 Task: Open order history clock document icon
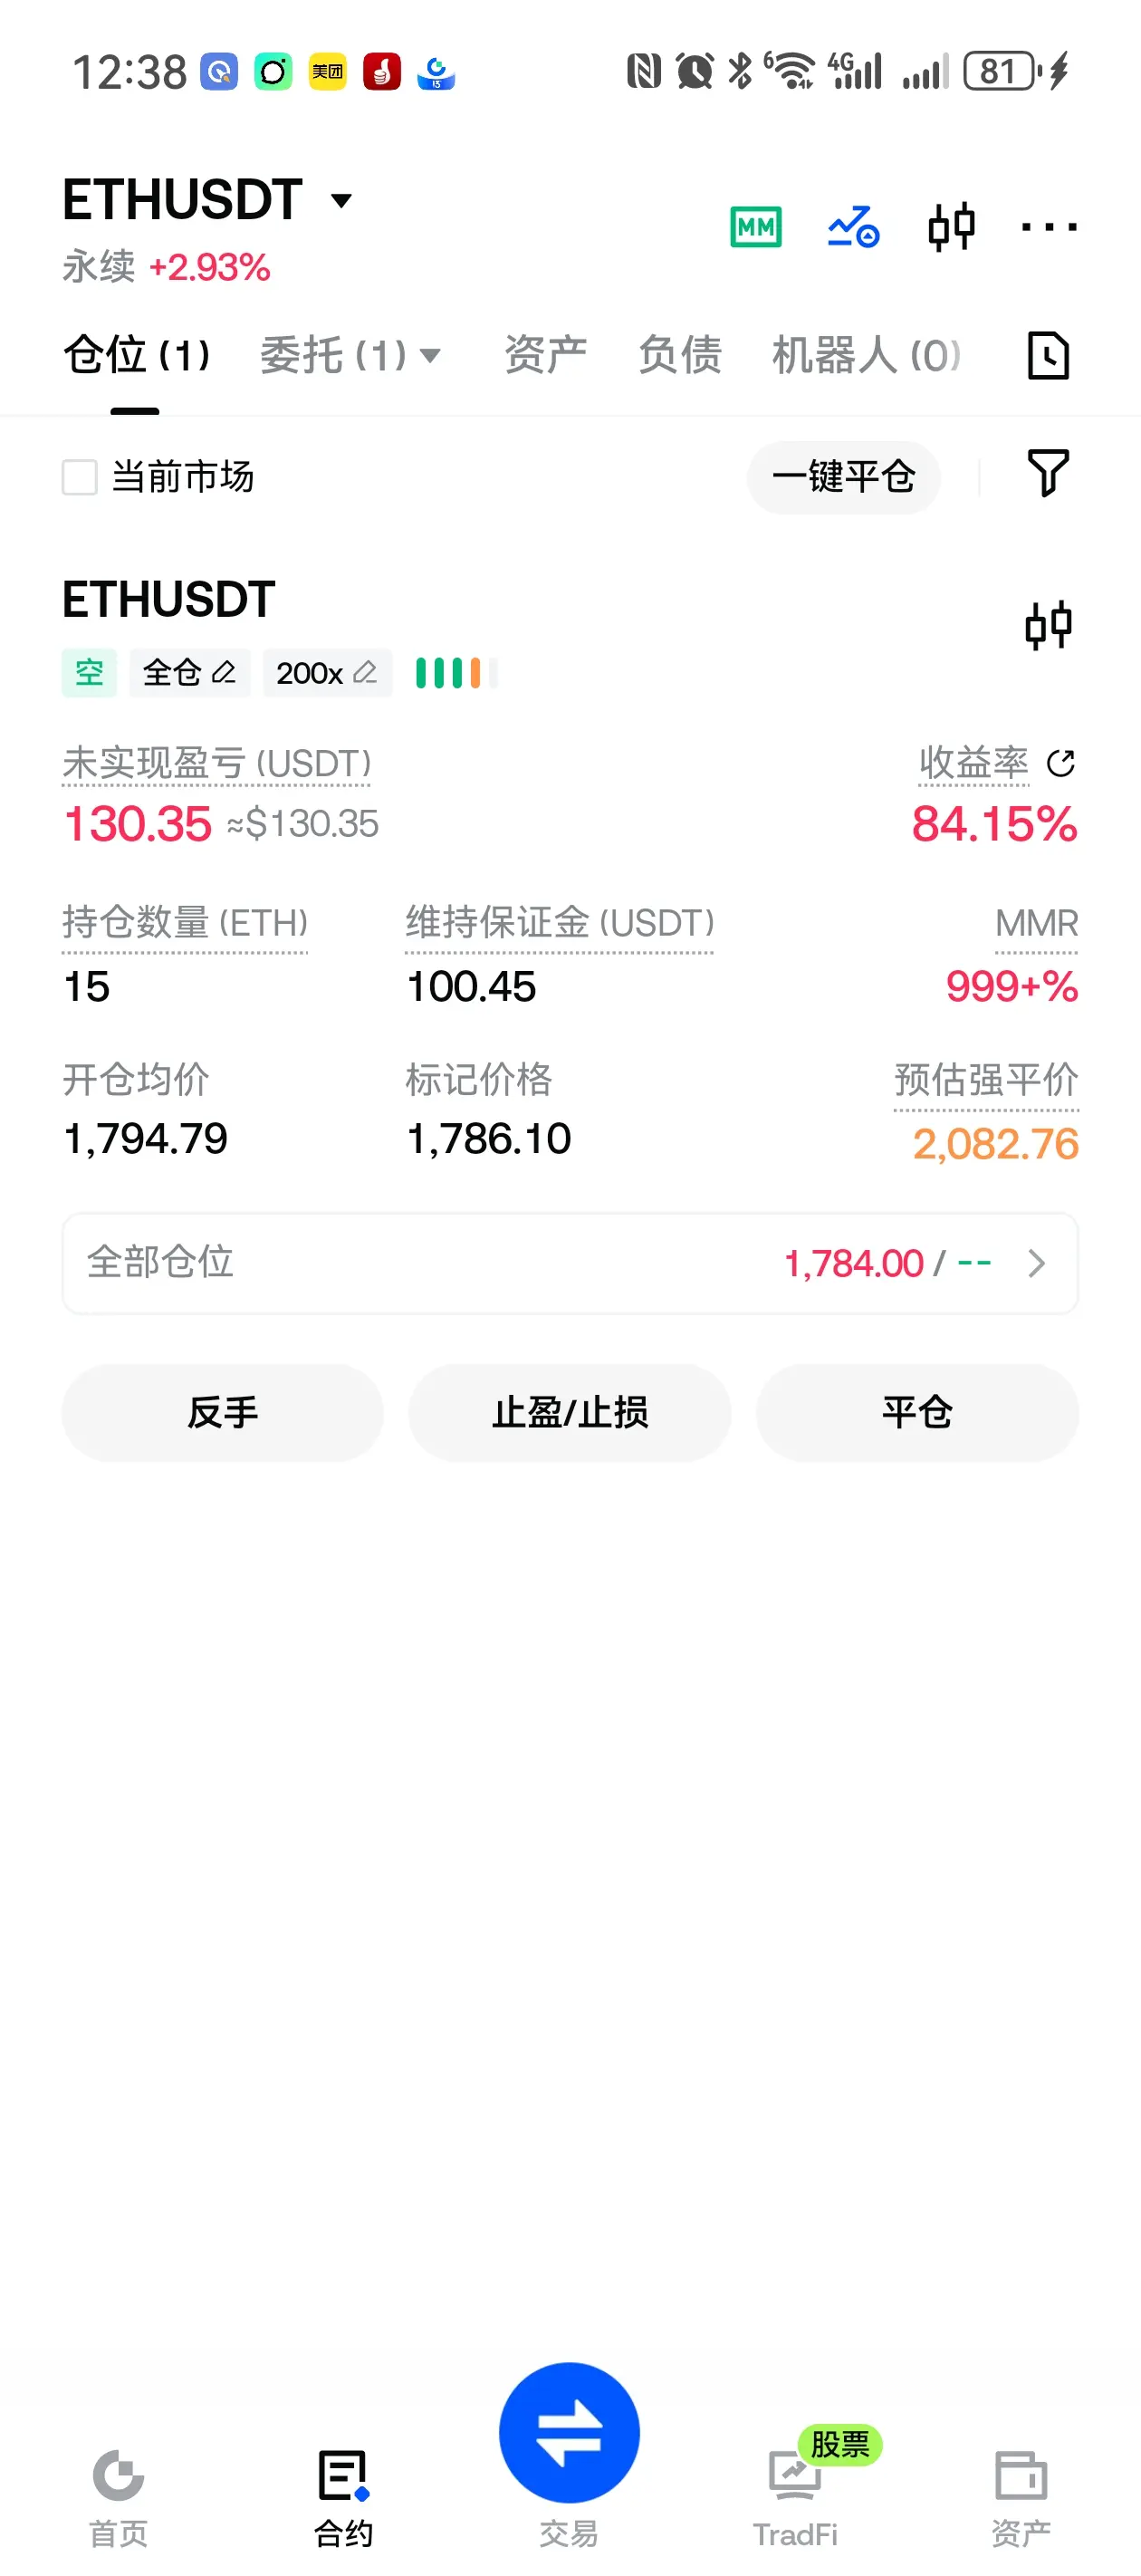click(1048, 355)
